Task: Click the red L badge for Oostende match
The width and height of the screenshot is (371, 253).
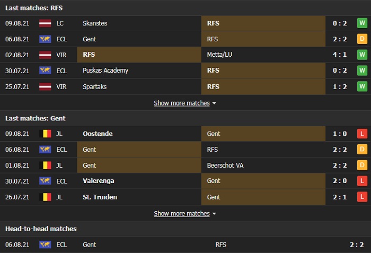Action: (x=363, y=134)
